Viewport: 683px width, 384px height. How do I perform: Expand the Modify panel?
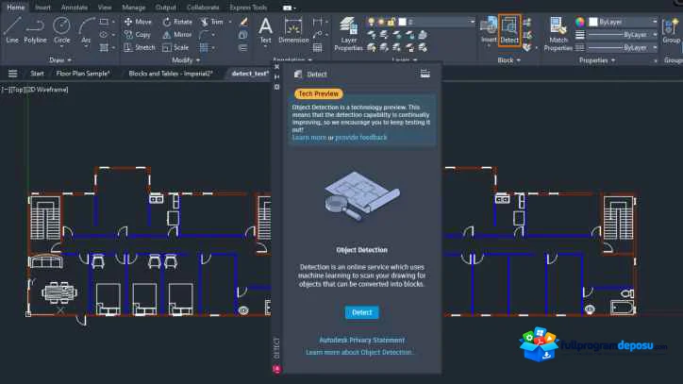coord(186,60)
